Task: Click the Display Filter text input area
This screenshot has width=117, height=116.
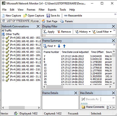Action: point(79,36)
